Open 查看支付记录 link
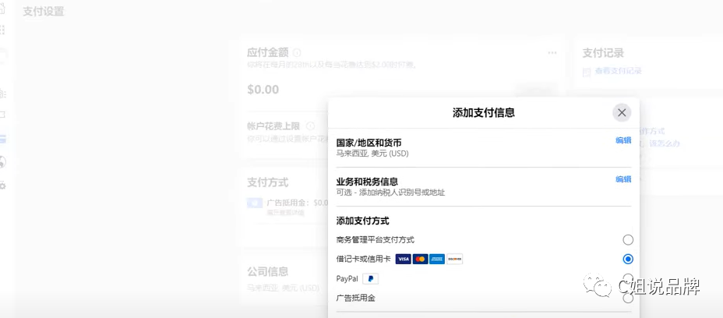723x318 pixels. tap(618, 71)
